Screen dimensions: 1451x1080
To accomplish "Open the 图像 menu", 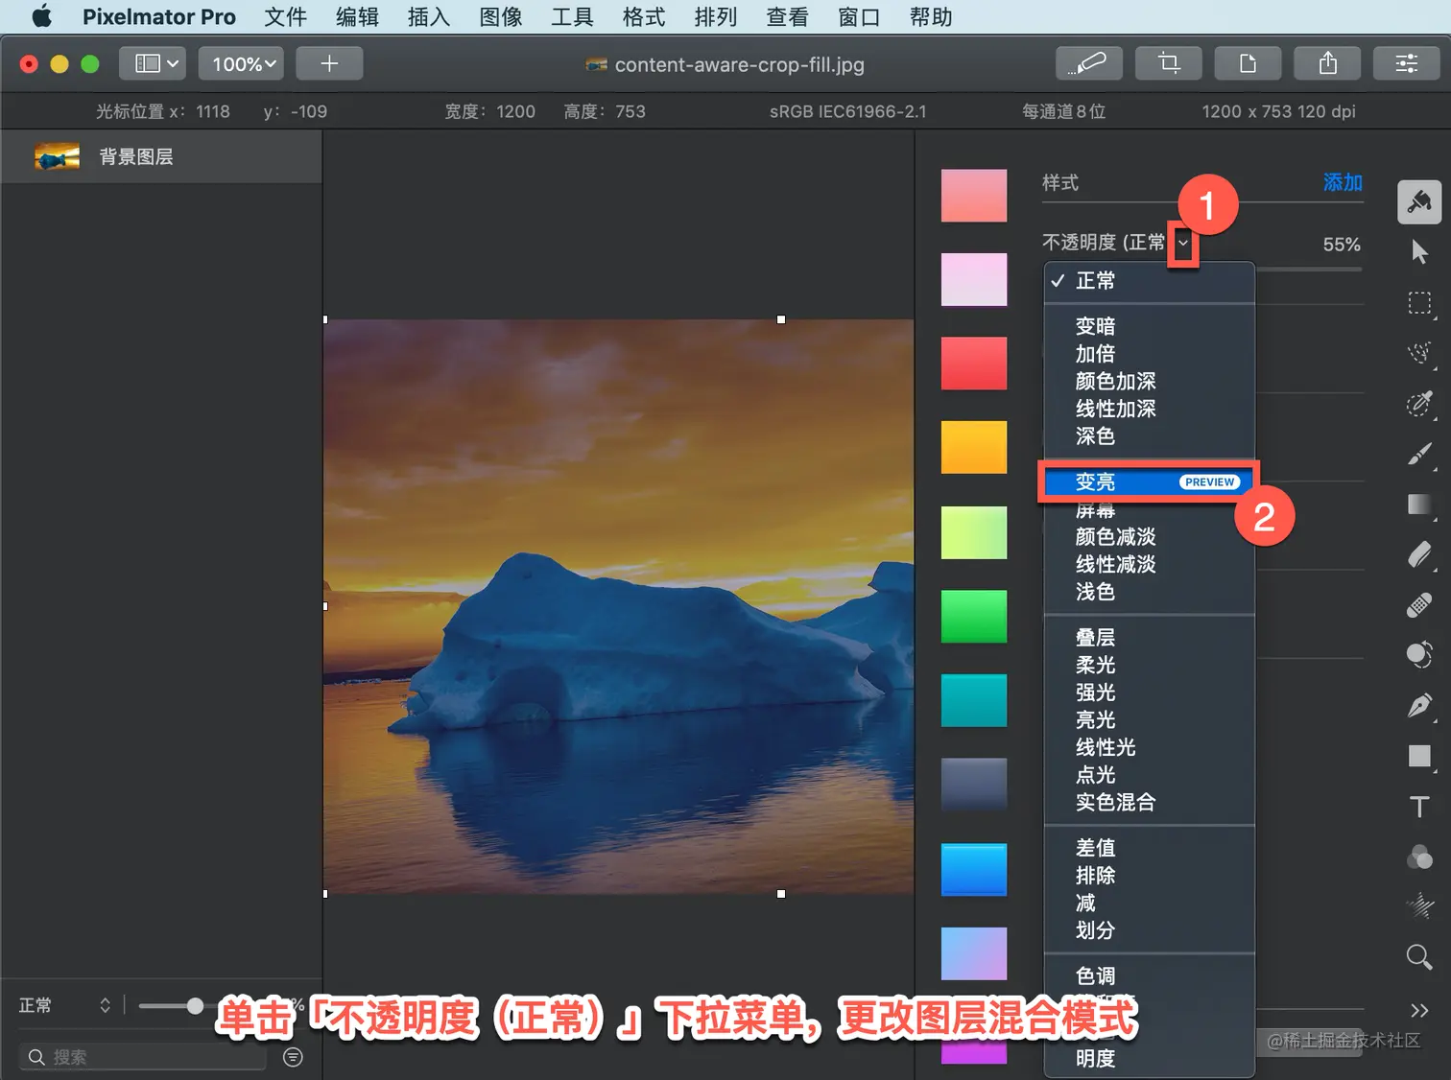I will [x=501, y=16].
